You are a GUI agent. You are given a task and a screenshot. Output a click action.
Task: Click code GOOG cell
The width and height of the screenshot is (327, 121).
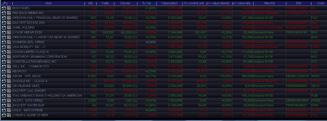point(315,81)
